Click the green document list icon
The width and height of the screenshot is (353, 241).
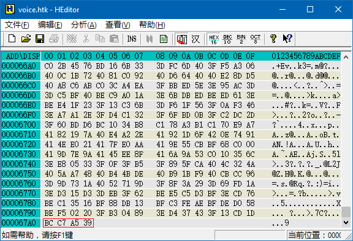[164, 39]
